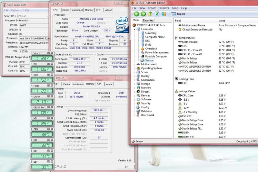Screen dimensions: 258x172
Task: Click the DRAM Frequency field 390.0 MHz
Action: pos(99,111)
